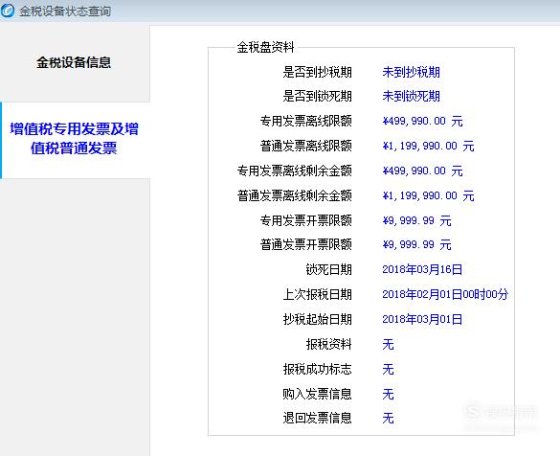Click the ¥1,199,990.00 value of 普通发票离线限额
Viewport: 560px width, 456px height.
click(x=428, y=147)
